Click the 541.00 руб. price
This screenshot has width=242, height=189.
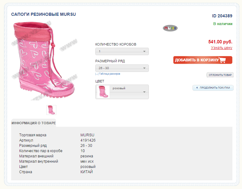220,42
